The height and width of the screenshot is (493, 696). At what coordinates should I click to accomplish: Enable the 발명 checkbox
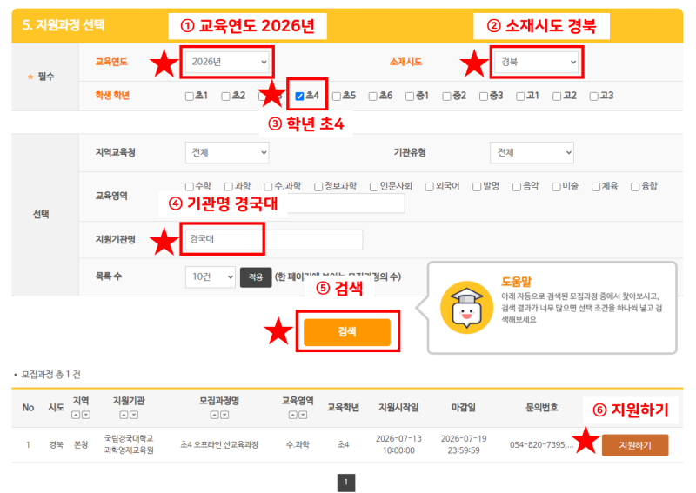[x=477, y=186]
